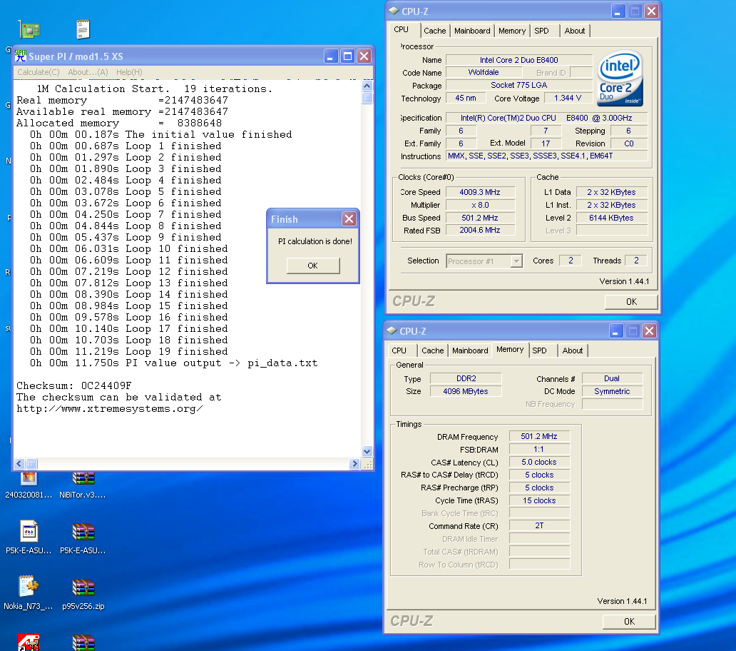Select the circuit board desktop icon
This screenshot has width=736, height=651.
click(29, 30)
